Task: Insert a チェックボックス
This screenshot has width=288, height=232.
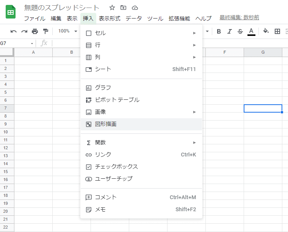Action: (x=141, y=167)
